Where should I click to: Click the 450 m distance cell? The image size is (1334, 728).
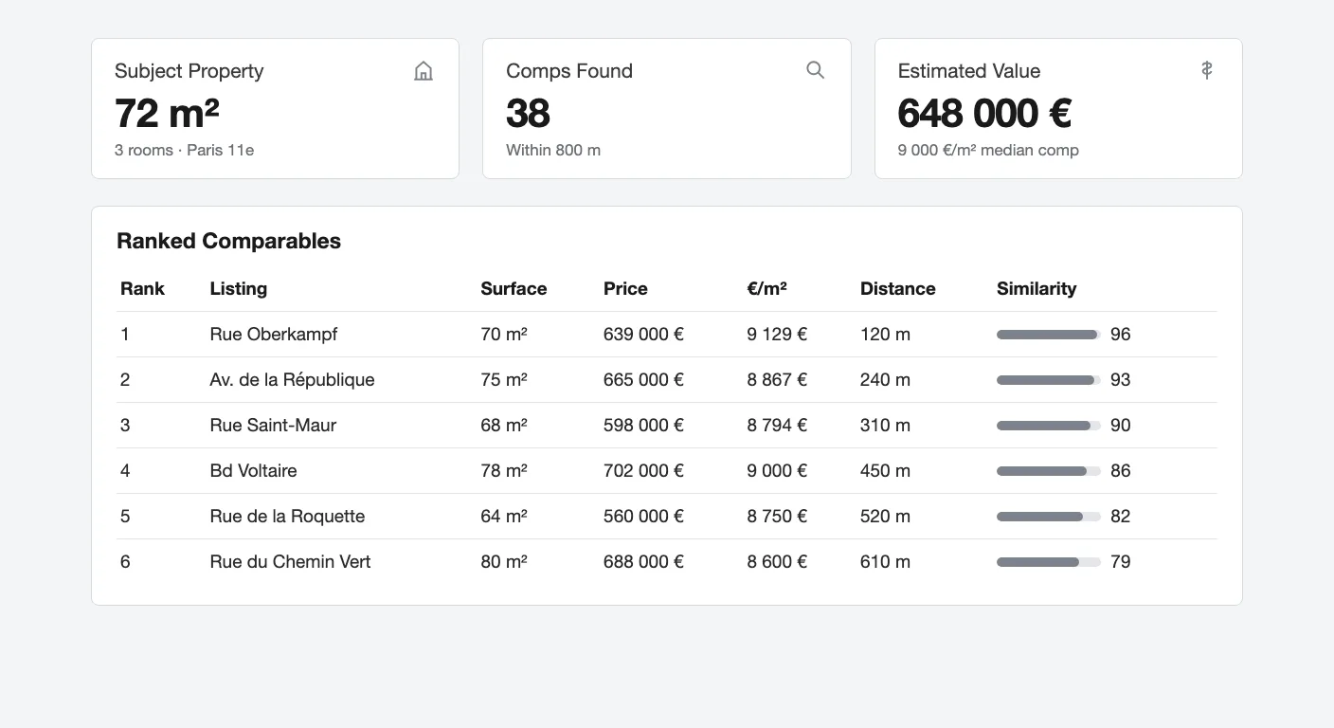pyautogui.click(x=885, y=471)
